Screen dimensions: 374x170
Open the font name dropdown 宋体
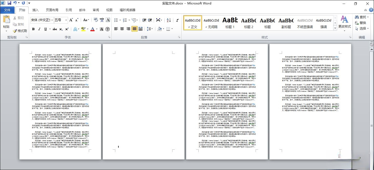52,20
